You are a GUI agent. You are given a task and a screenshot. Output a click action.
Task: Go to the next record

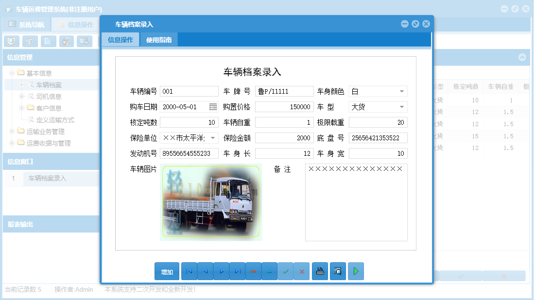(221, 271)
